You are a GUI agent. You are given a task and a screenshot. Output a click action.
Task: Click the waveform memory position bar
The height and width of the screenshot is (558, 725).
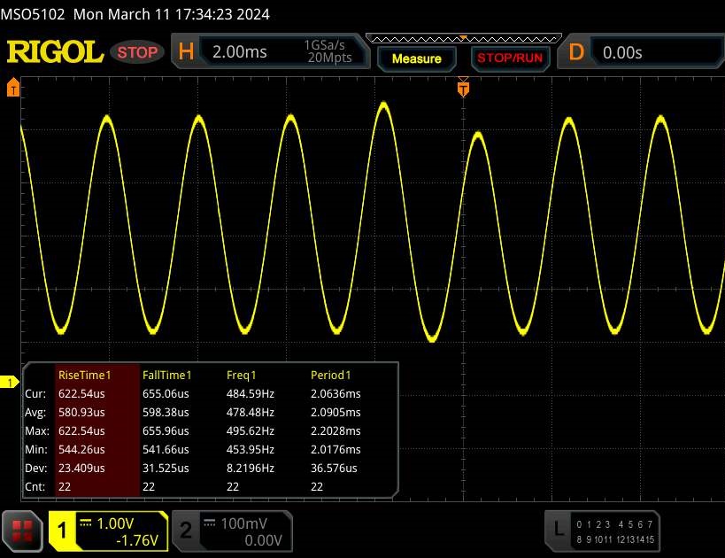(463, 38)
